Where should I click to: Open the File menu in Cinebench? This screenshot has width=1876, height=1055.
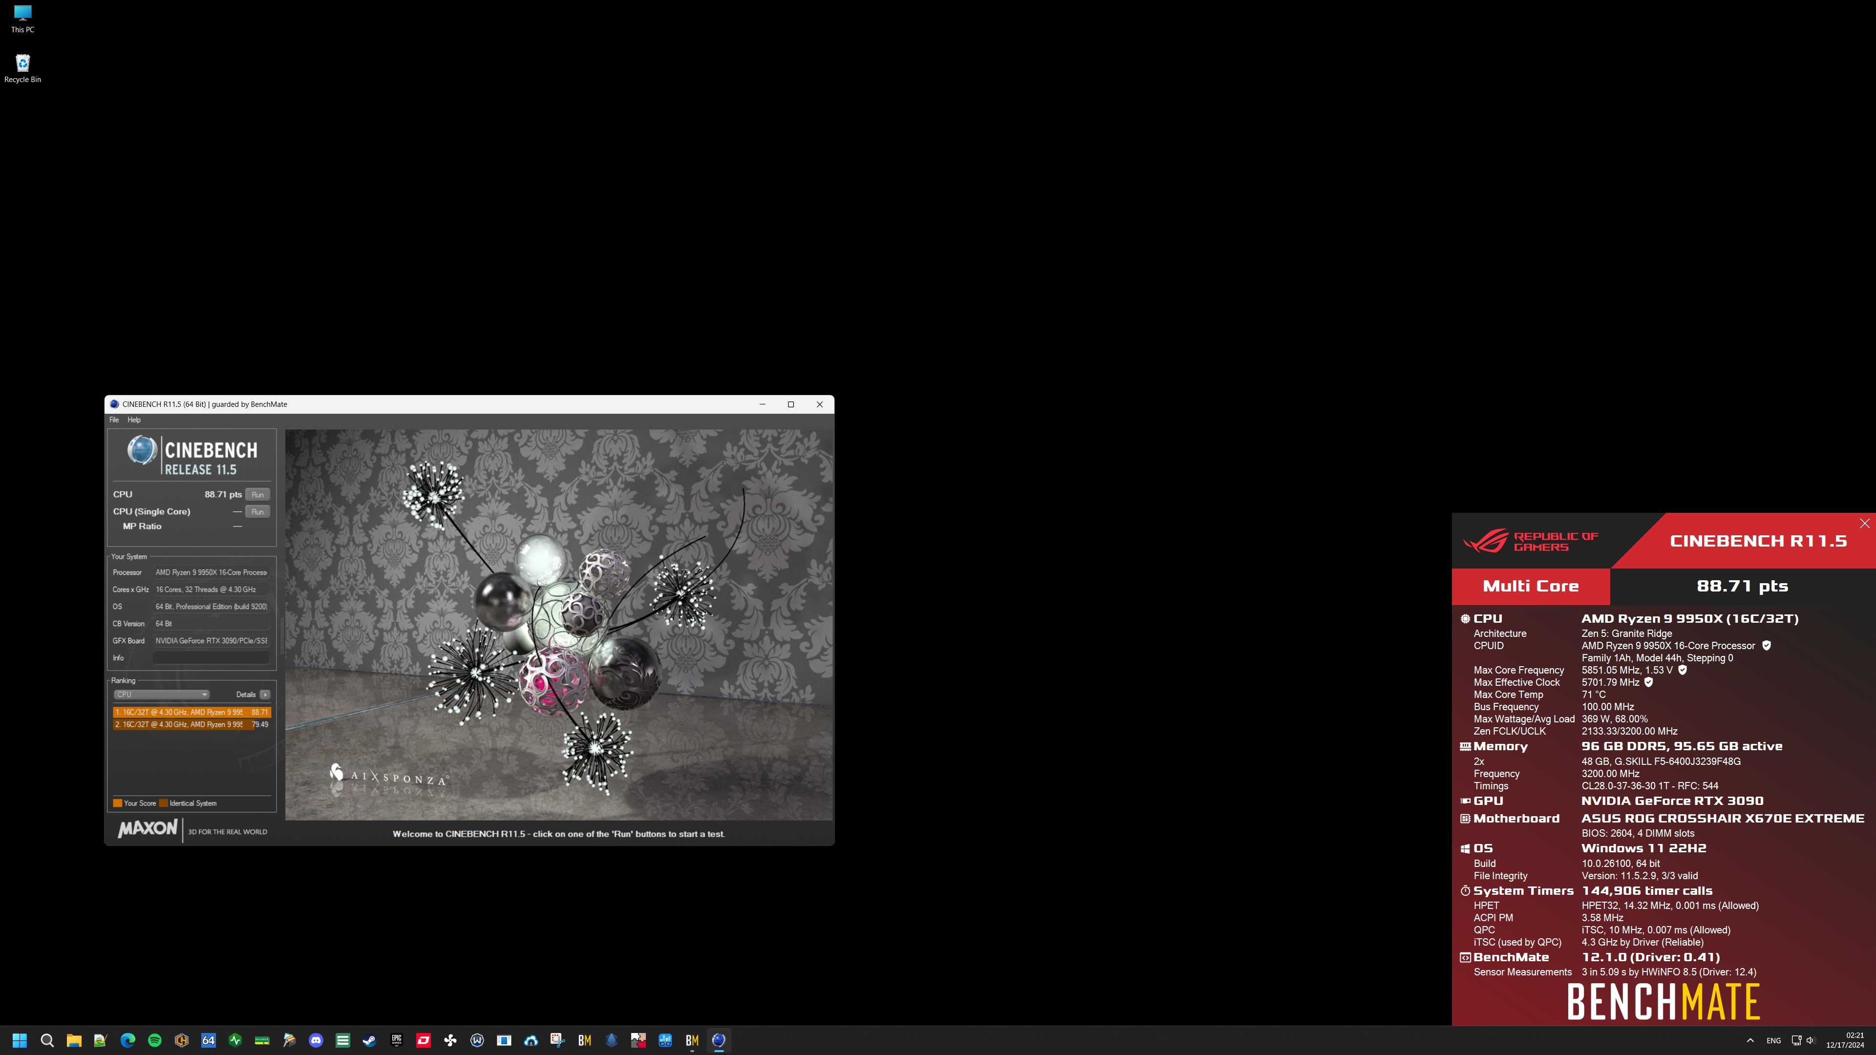[114, 420]
